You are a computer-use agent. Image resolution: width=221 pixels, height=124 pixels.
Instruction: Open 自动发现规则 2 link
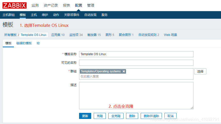(149, 35)
